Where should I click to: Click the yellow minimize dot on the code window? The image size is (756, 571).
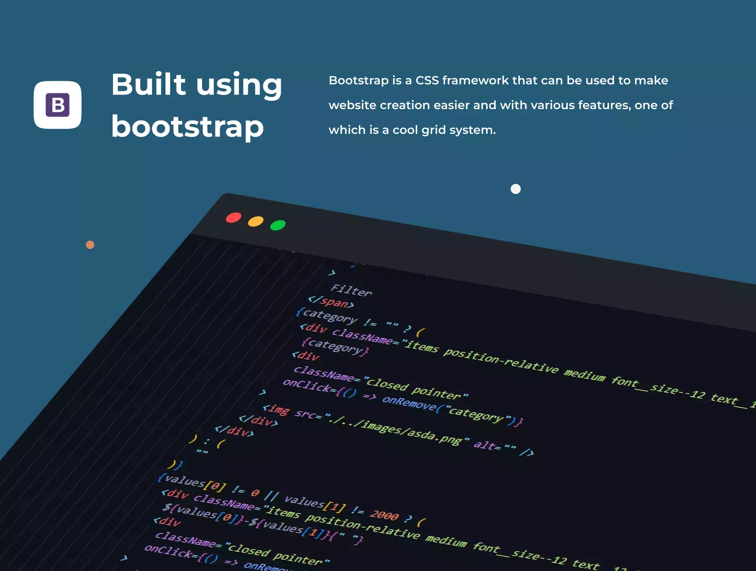click(256, 221)
